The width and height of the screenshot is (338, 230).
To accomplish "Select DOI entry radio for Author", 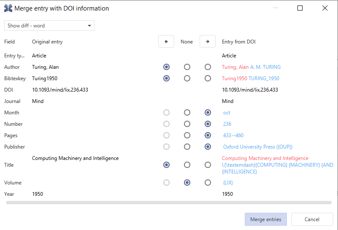I will coord(208,67).
